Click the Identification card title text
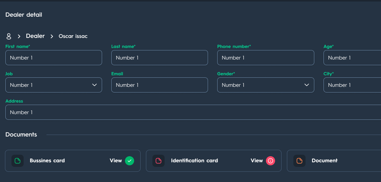 [x=194, y=160]
